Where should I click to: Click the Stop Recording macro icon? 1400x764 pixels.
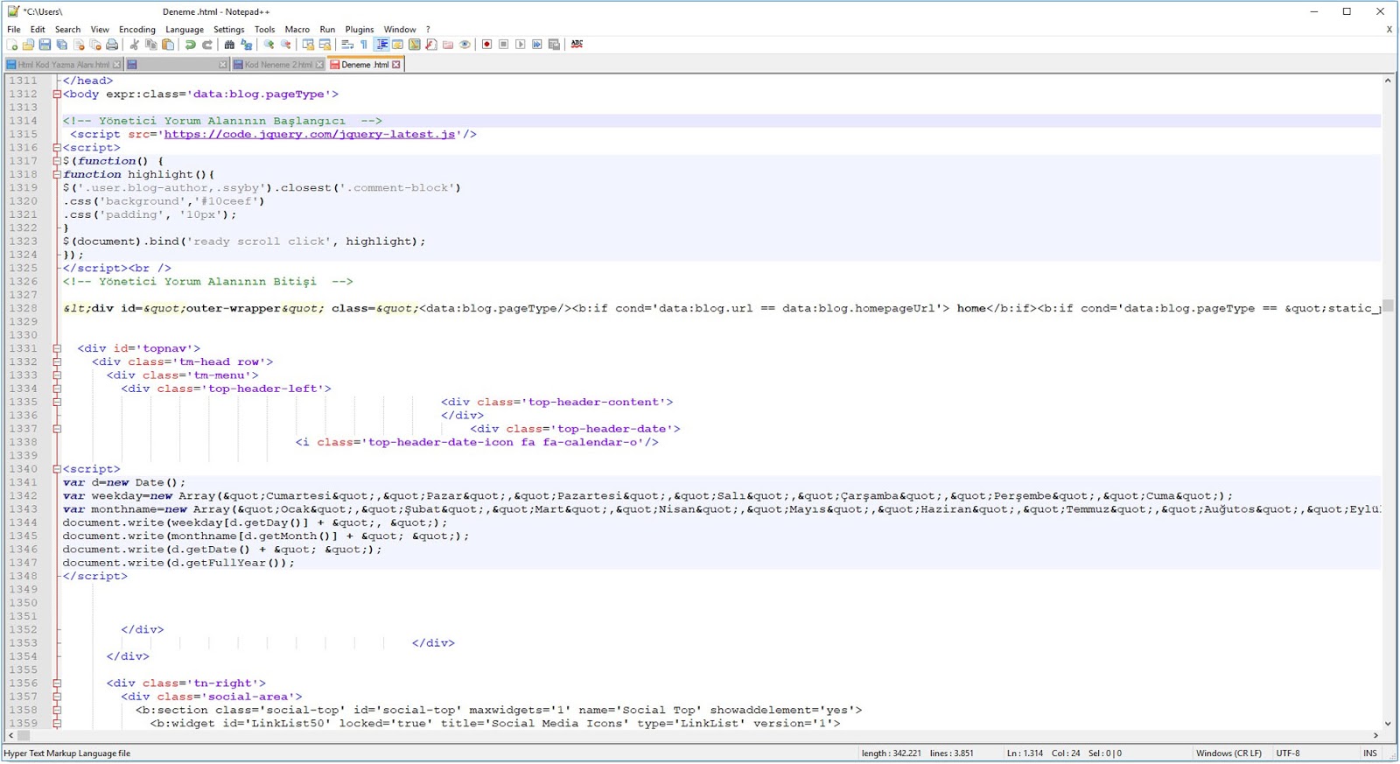[x=504, y=45]
